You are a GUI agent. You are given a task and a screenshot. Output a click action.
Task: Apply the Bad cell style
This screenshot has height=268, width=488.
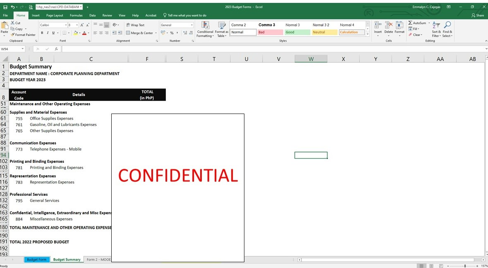(270, 32)
